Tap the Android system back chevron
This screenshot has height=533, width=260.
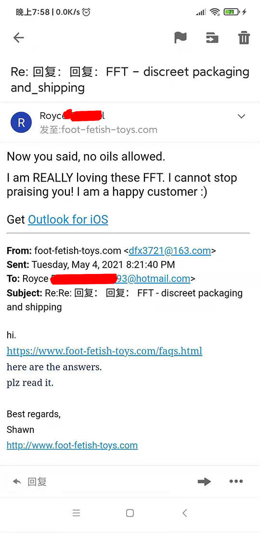pyautogui.click(x=184, y=513)
